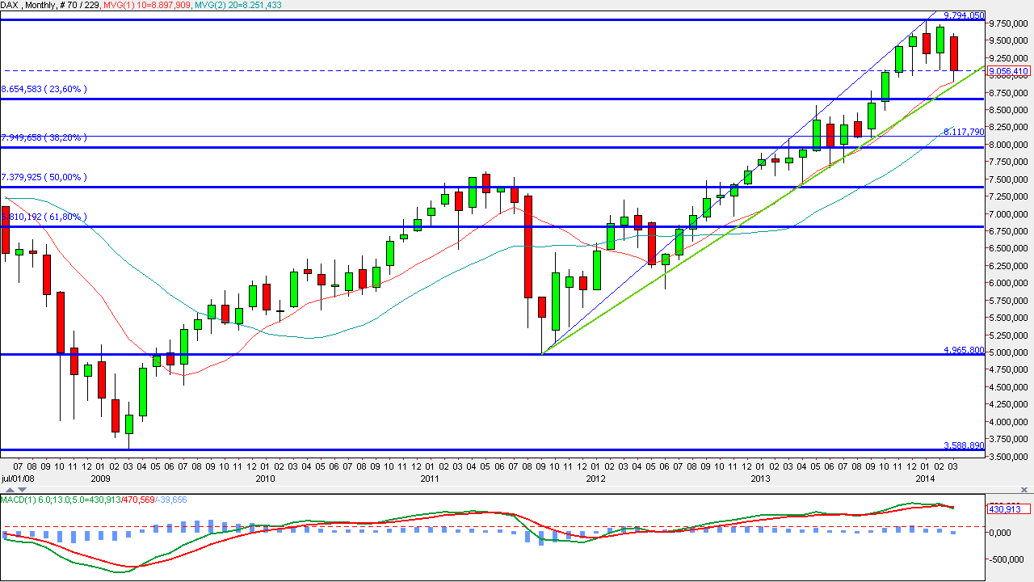Click the 2010 year label on time axis

265,479
